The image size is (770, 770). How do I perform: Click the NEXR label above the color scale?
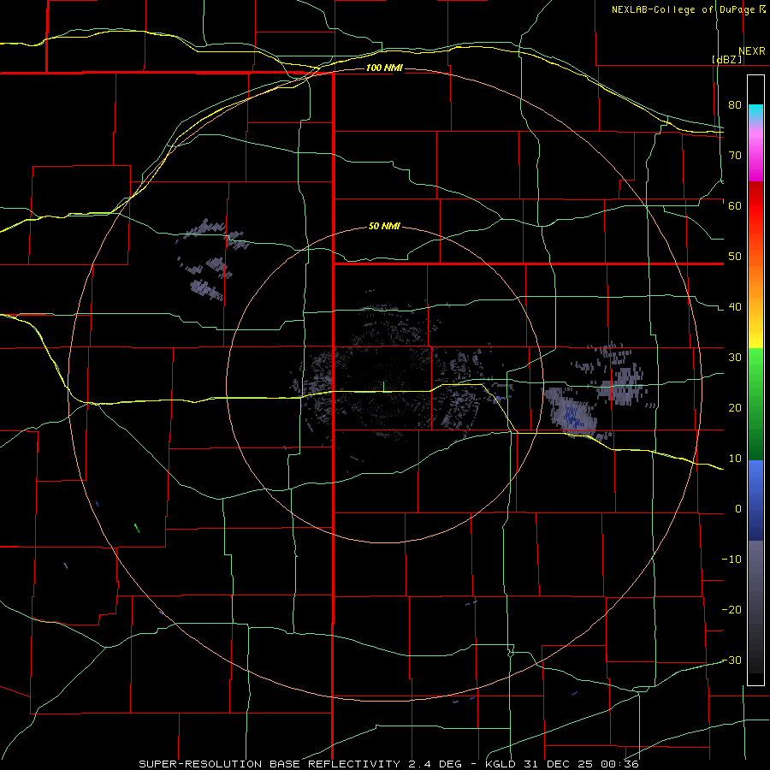[752, 51]
